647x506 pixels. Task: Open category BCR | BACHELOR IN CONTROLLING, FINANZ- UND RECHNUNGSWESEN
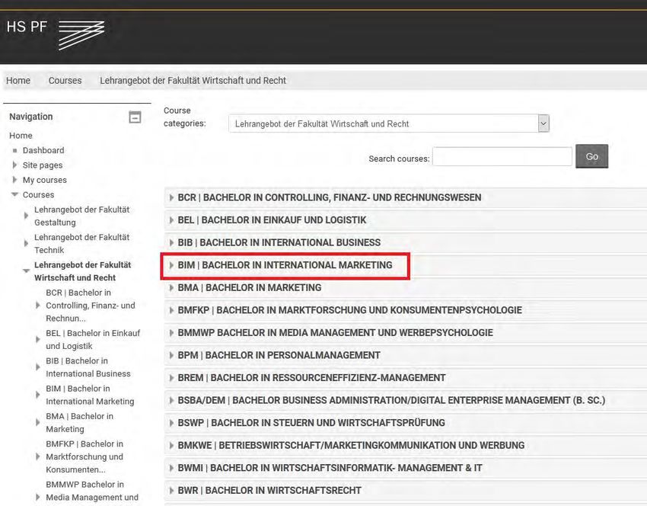(330, 197)
